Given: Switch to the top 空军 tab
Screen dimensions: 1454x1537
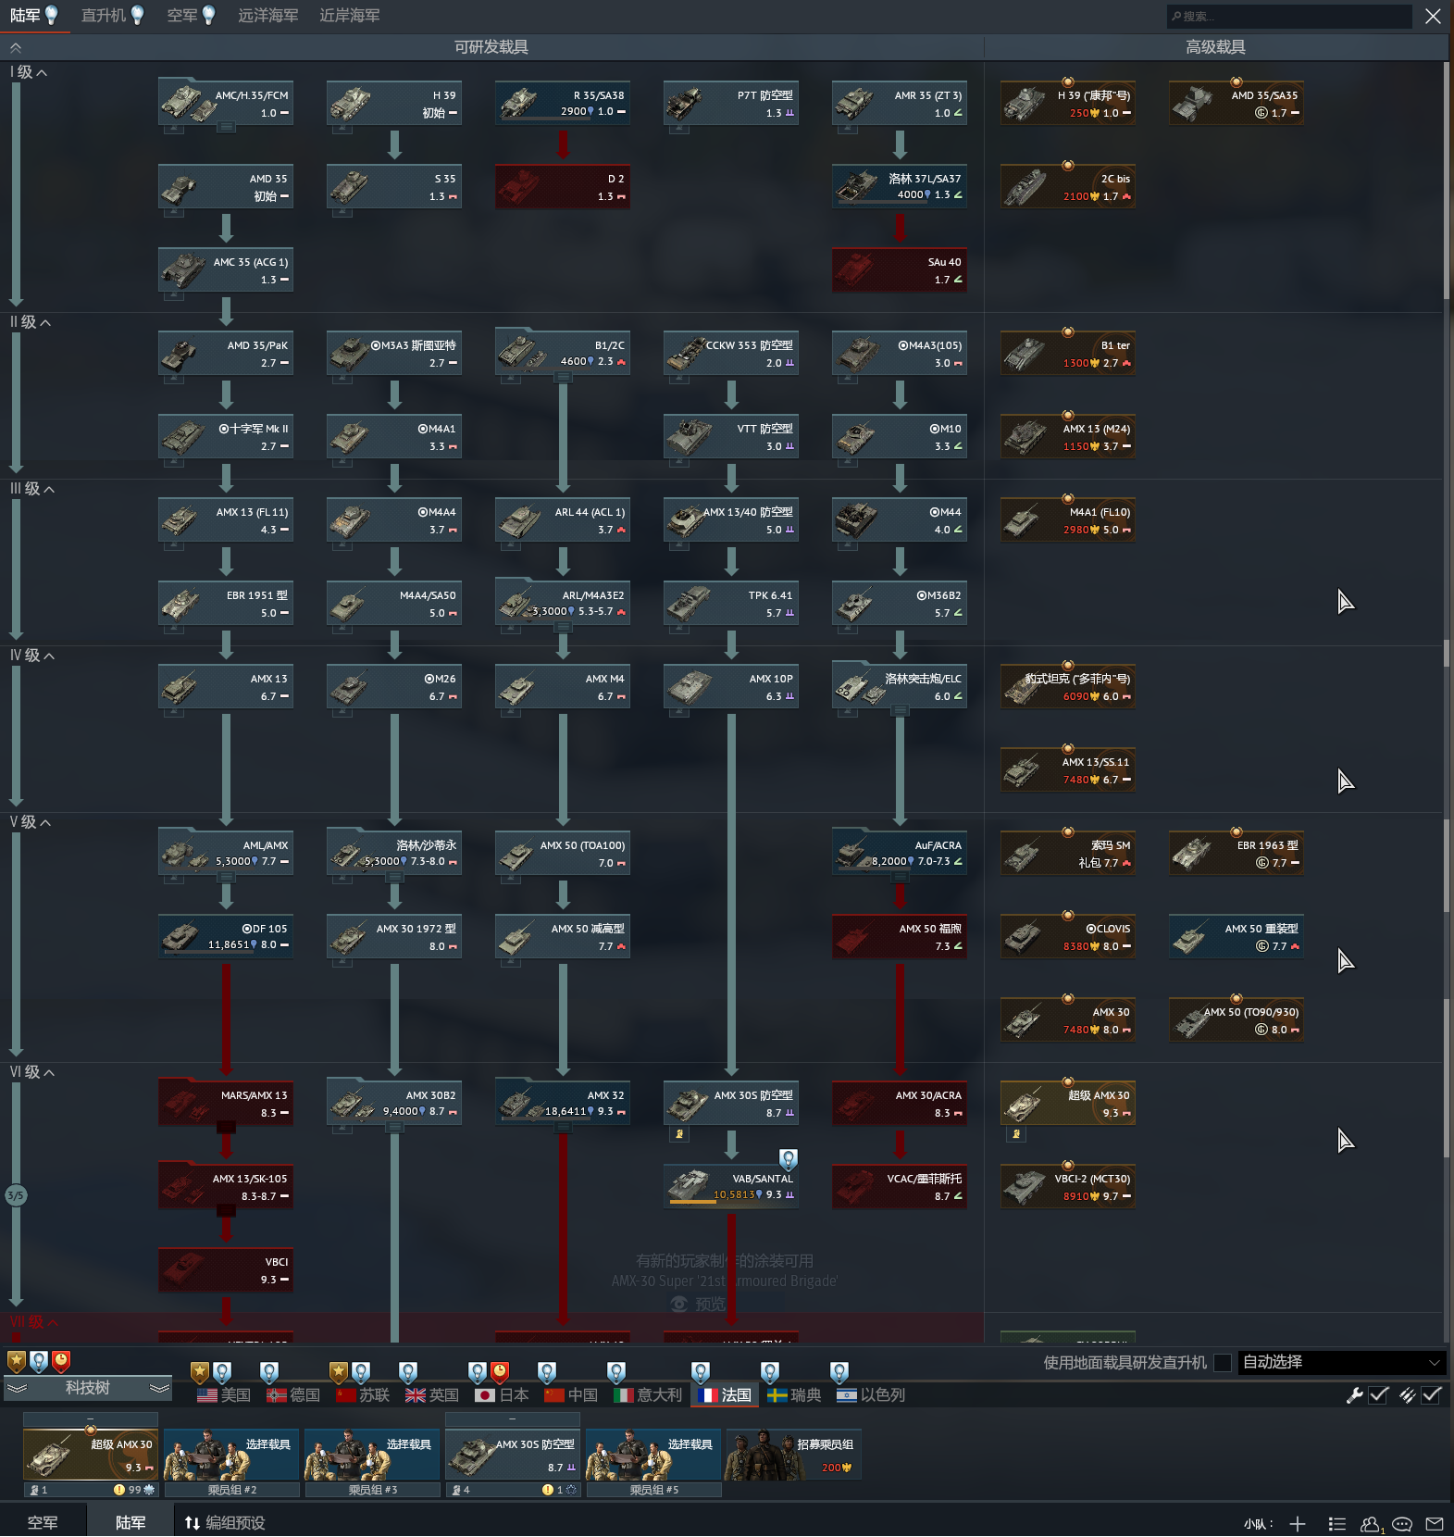Looking at the screenshot, I should click(x=191, y=16).
